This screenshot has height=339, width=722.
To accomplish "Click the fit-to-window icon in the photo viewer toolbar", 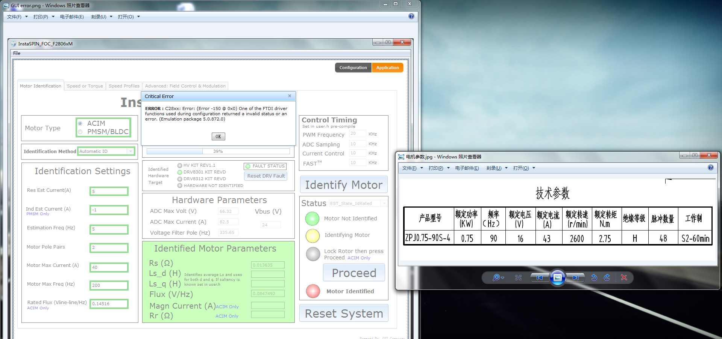I will (x=518, y=277).
